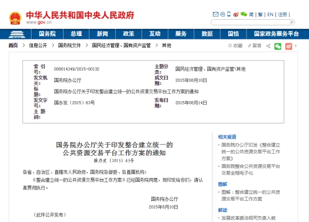Click the share icon beside 留言
The width and height of the screenshot is (309, 222).
pos(268,46)
